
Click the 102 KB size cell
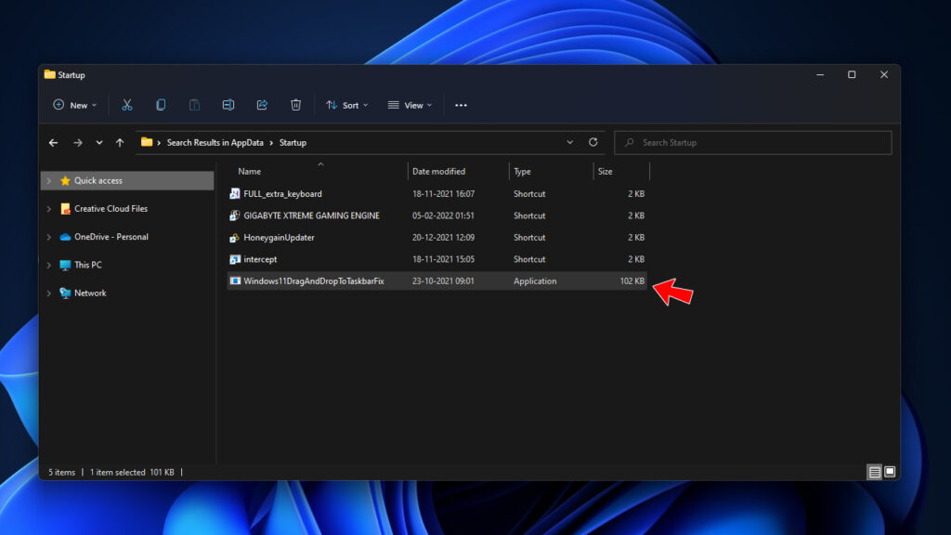tap(632, 281)
